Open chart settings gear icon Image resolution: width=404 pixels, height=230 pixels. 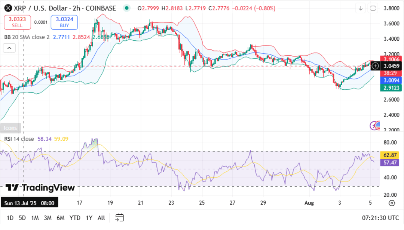[x=392, y=203]
